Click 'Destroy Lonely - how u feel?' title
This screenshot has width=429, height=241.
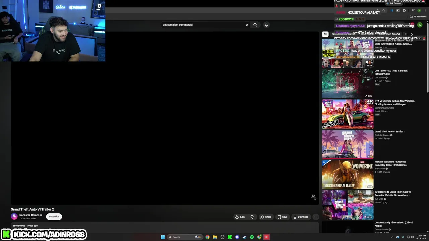point(394,224)
